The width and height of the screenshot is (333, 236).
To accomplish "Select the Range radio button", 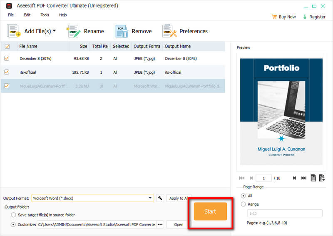I will 244,204.
